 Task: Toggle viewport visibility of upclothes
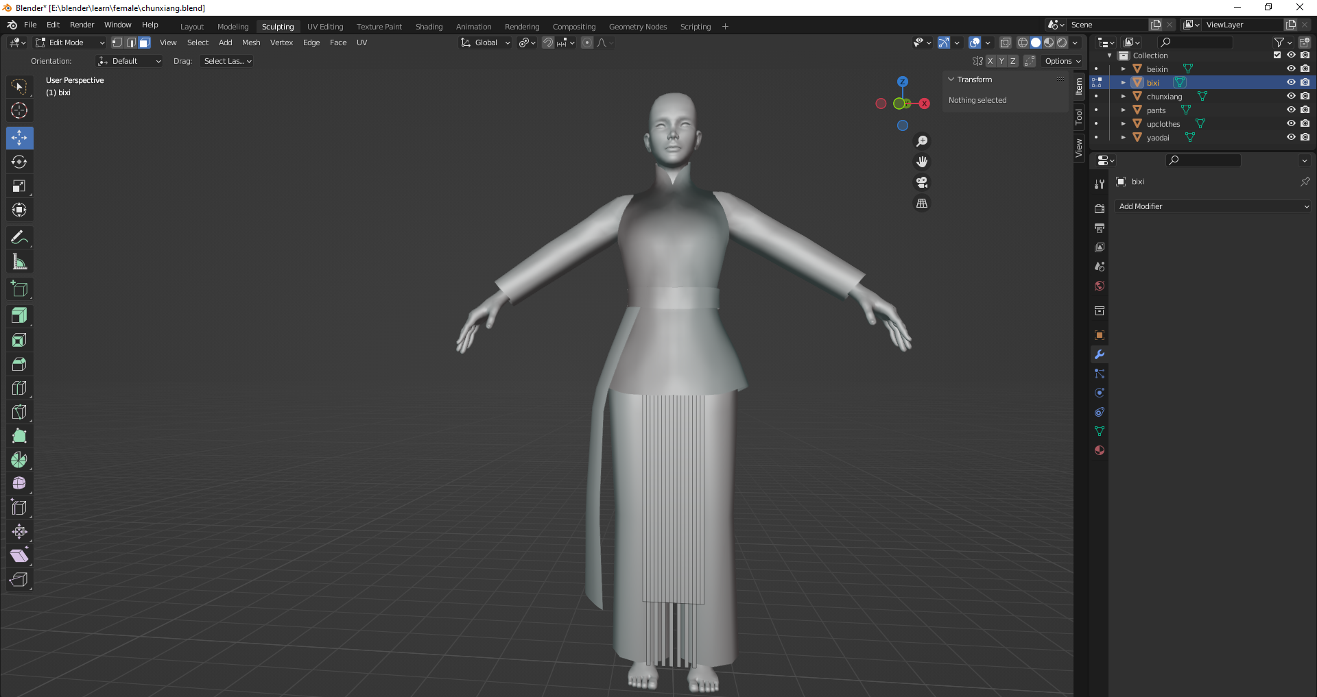click(1291, 123)
